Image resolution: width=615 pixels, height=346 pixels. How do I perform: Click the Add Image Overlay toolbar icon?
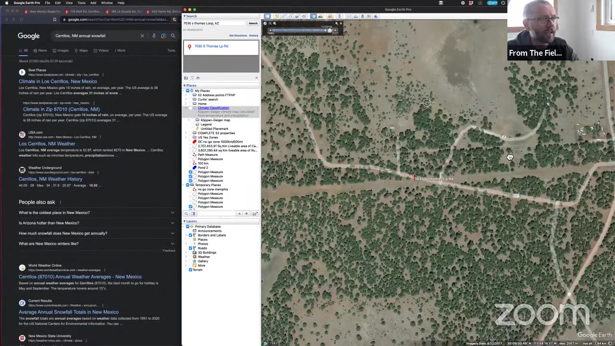297,16
